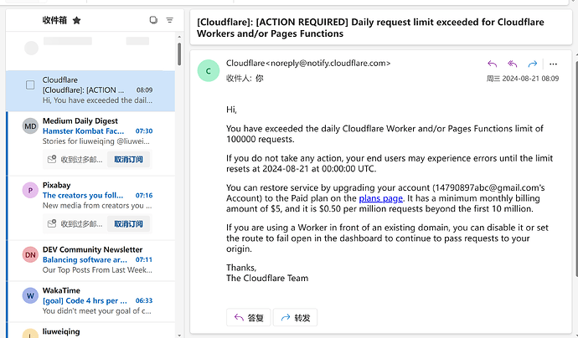
Task: Tick the checkbox on the Cloudflare email
Action: pyautogui.click(x=30, y=85)
